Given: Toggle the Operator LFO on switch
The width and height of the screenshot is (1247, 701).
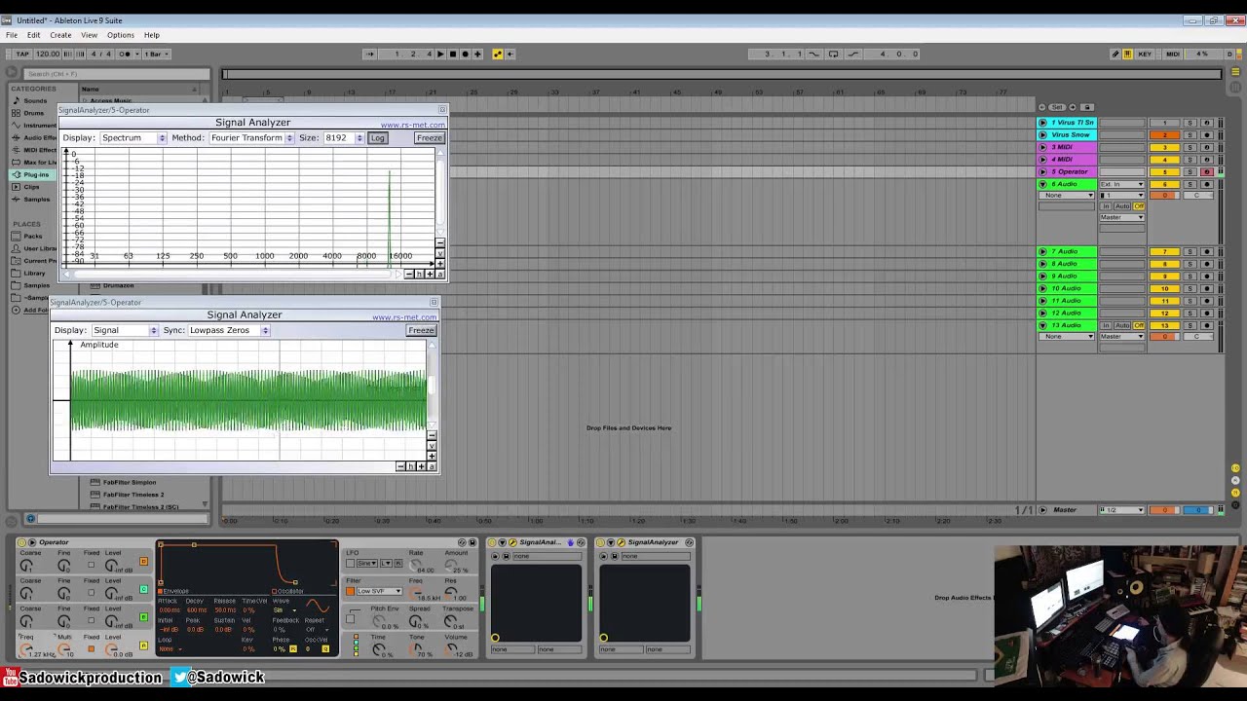Looking at the screenshot, I should [351, 563].
